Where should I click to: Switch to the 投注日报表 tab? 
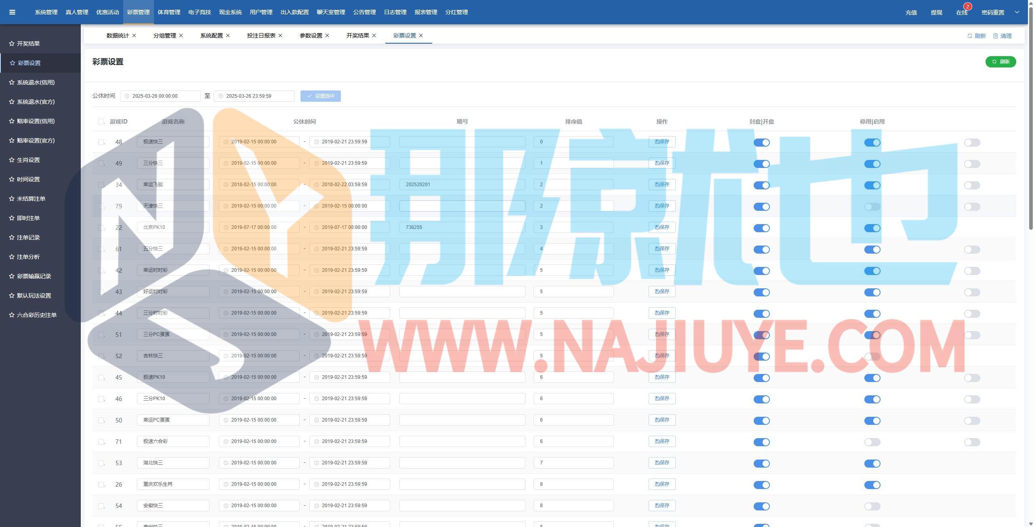pyautogui.click(x=261, y=36)
